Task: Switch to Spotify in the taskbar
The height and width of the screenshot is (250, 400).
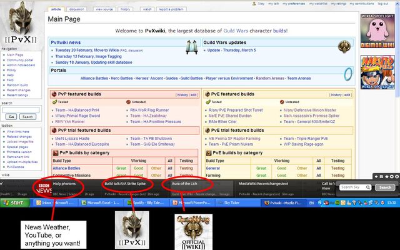Action: pos(146,202)
